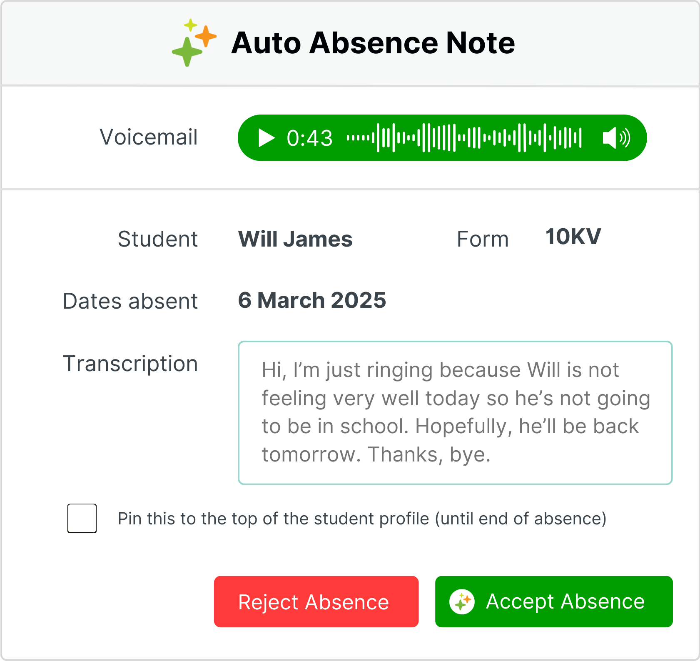700x661 pixels.
Task: Click the sparkle icon beside Auto Absence Note
Action: 194,42
